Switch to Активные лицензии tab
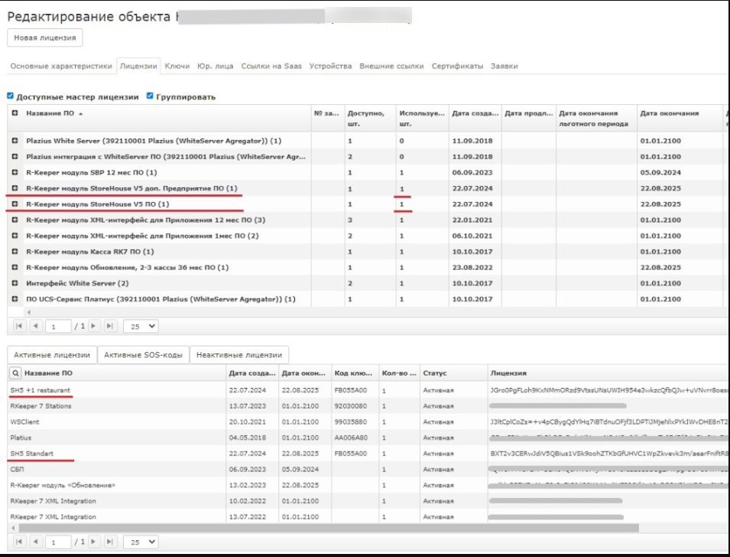 52,355
